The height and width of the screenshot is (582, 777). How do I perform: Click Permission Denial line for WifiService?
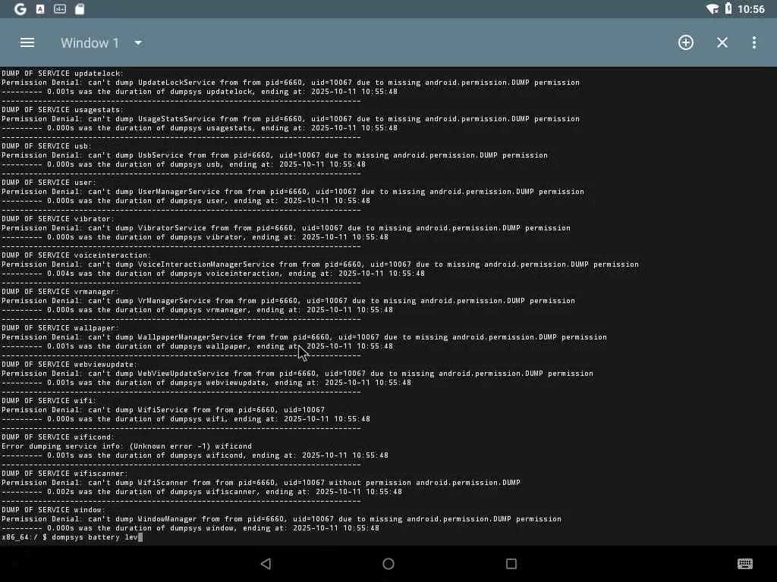pyautogui.click(x=163, y=410)
